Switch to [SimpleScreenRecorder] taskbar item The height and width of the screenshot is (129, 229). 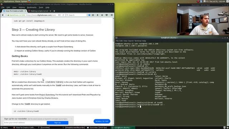click(x=74, y=128)
